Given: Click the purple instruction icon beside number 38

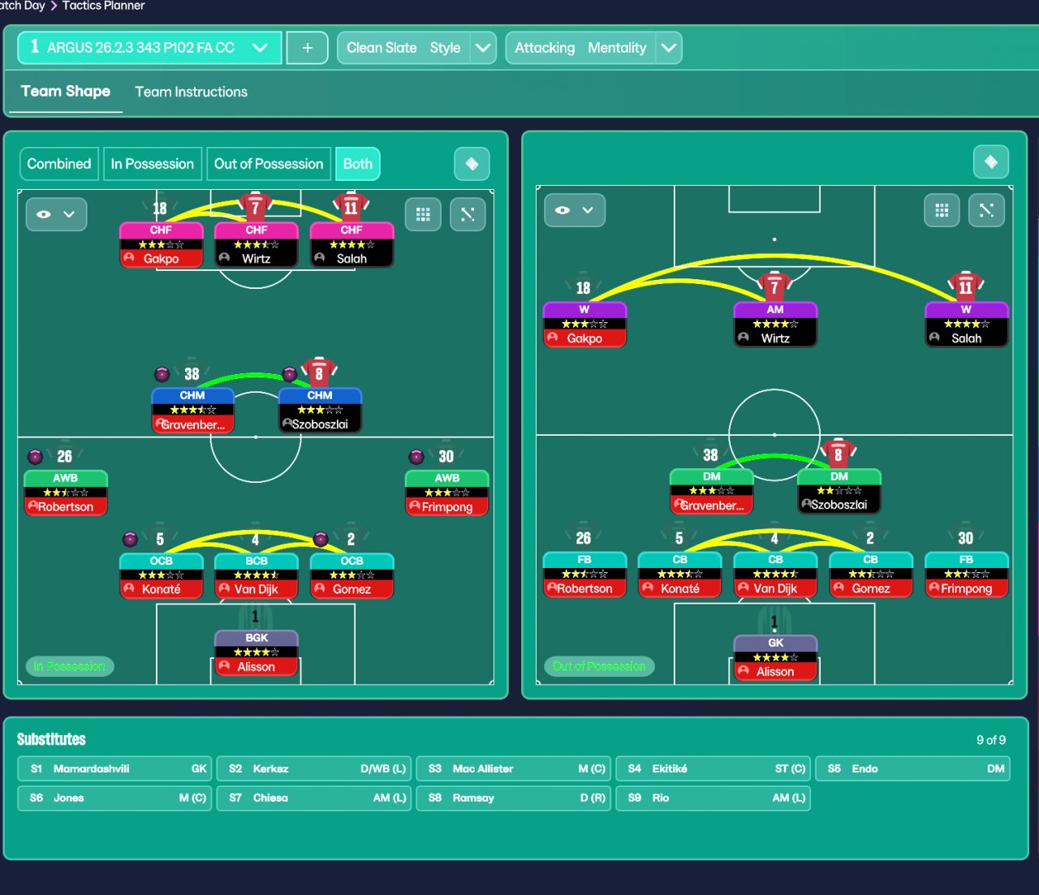Looking at the screenshot, I should click(x=162, y=374).
